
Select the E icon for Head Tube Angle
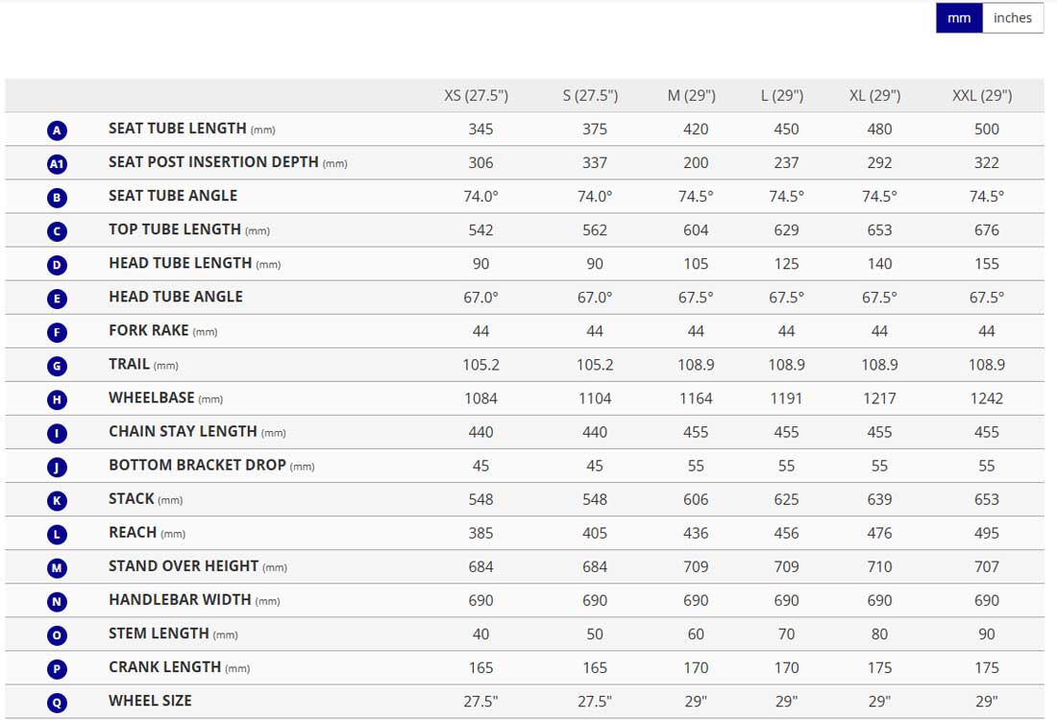(x=58, y=298)
